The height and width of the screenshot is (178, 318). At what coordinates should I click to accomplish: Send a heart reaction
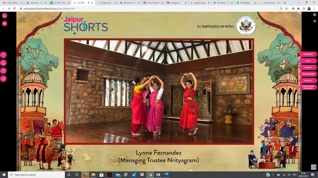[x=3, y=55]
